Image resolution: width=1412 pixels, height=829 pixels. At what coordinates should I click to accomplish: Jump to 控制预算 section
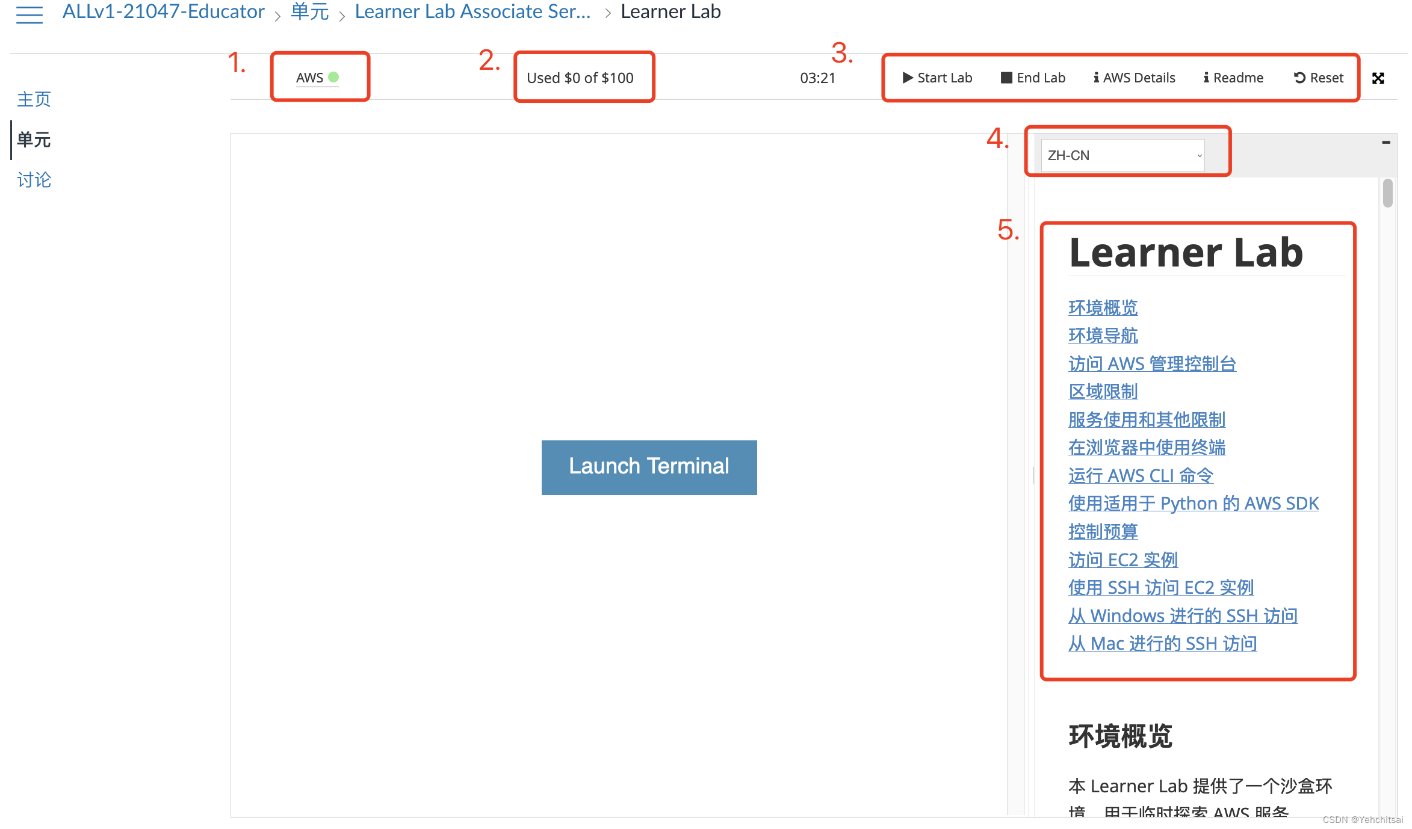click(x=1103, y=531)
